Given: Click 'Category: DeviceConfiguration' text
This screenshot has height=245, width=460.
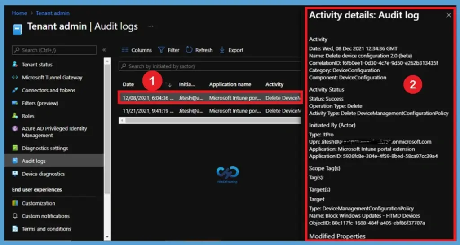Looking at the screenshot, I should 344,70.
